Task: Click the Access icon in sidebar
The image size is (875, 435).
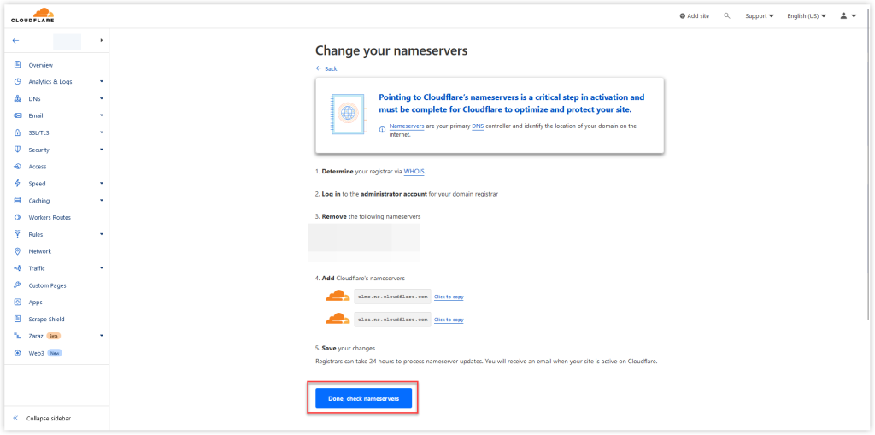Action: pyautogui.click(x=17, y=167)
